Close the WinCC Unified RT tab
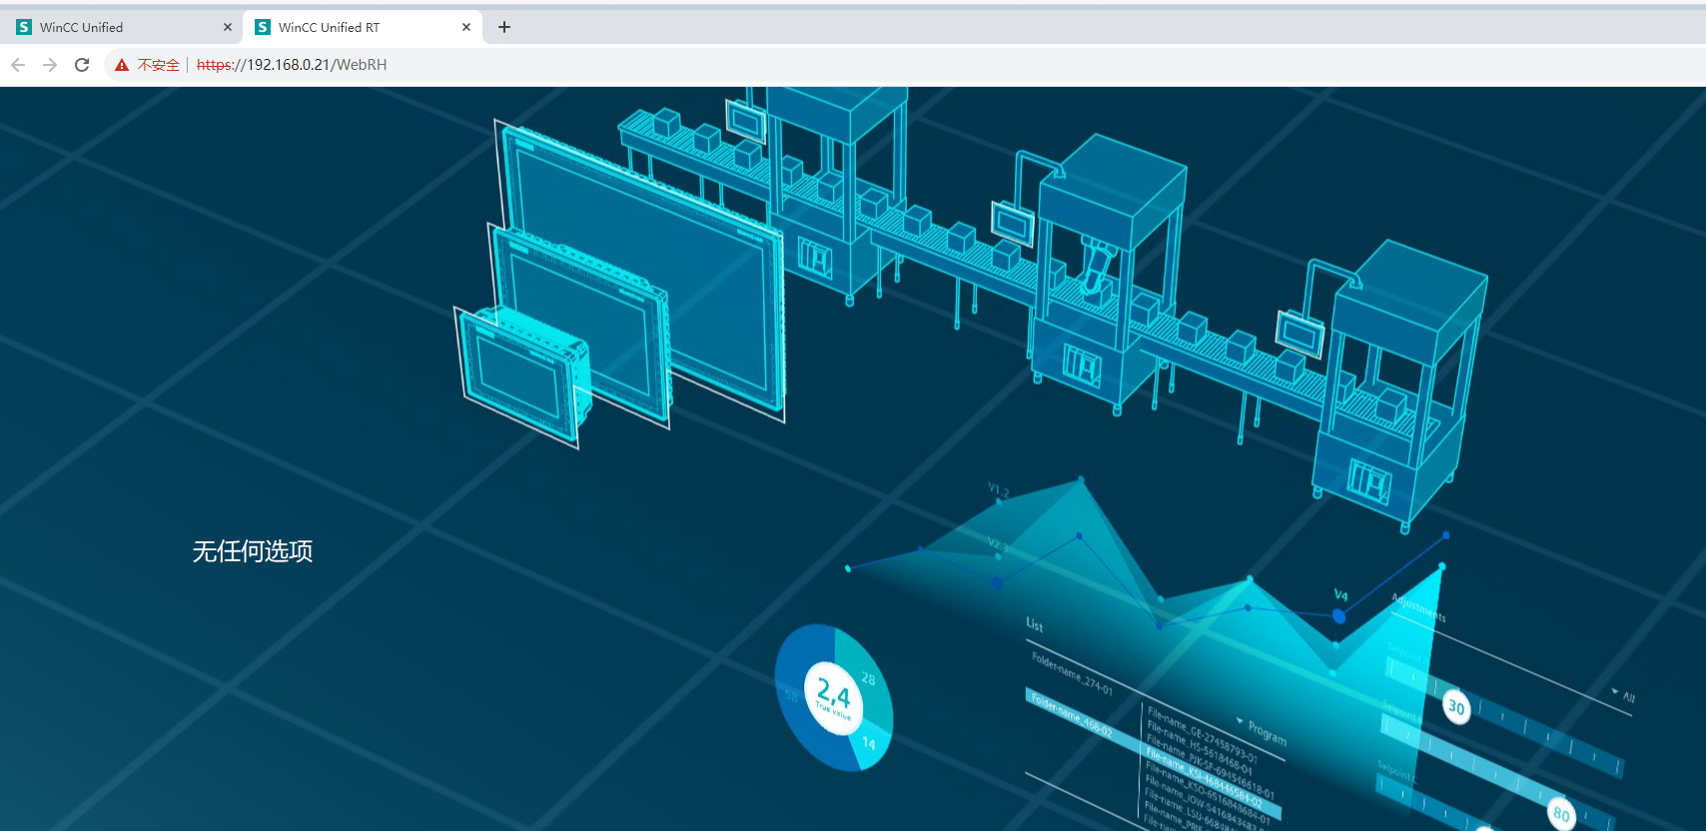Screen dimensions: 1706x831 point(466,27)
